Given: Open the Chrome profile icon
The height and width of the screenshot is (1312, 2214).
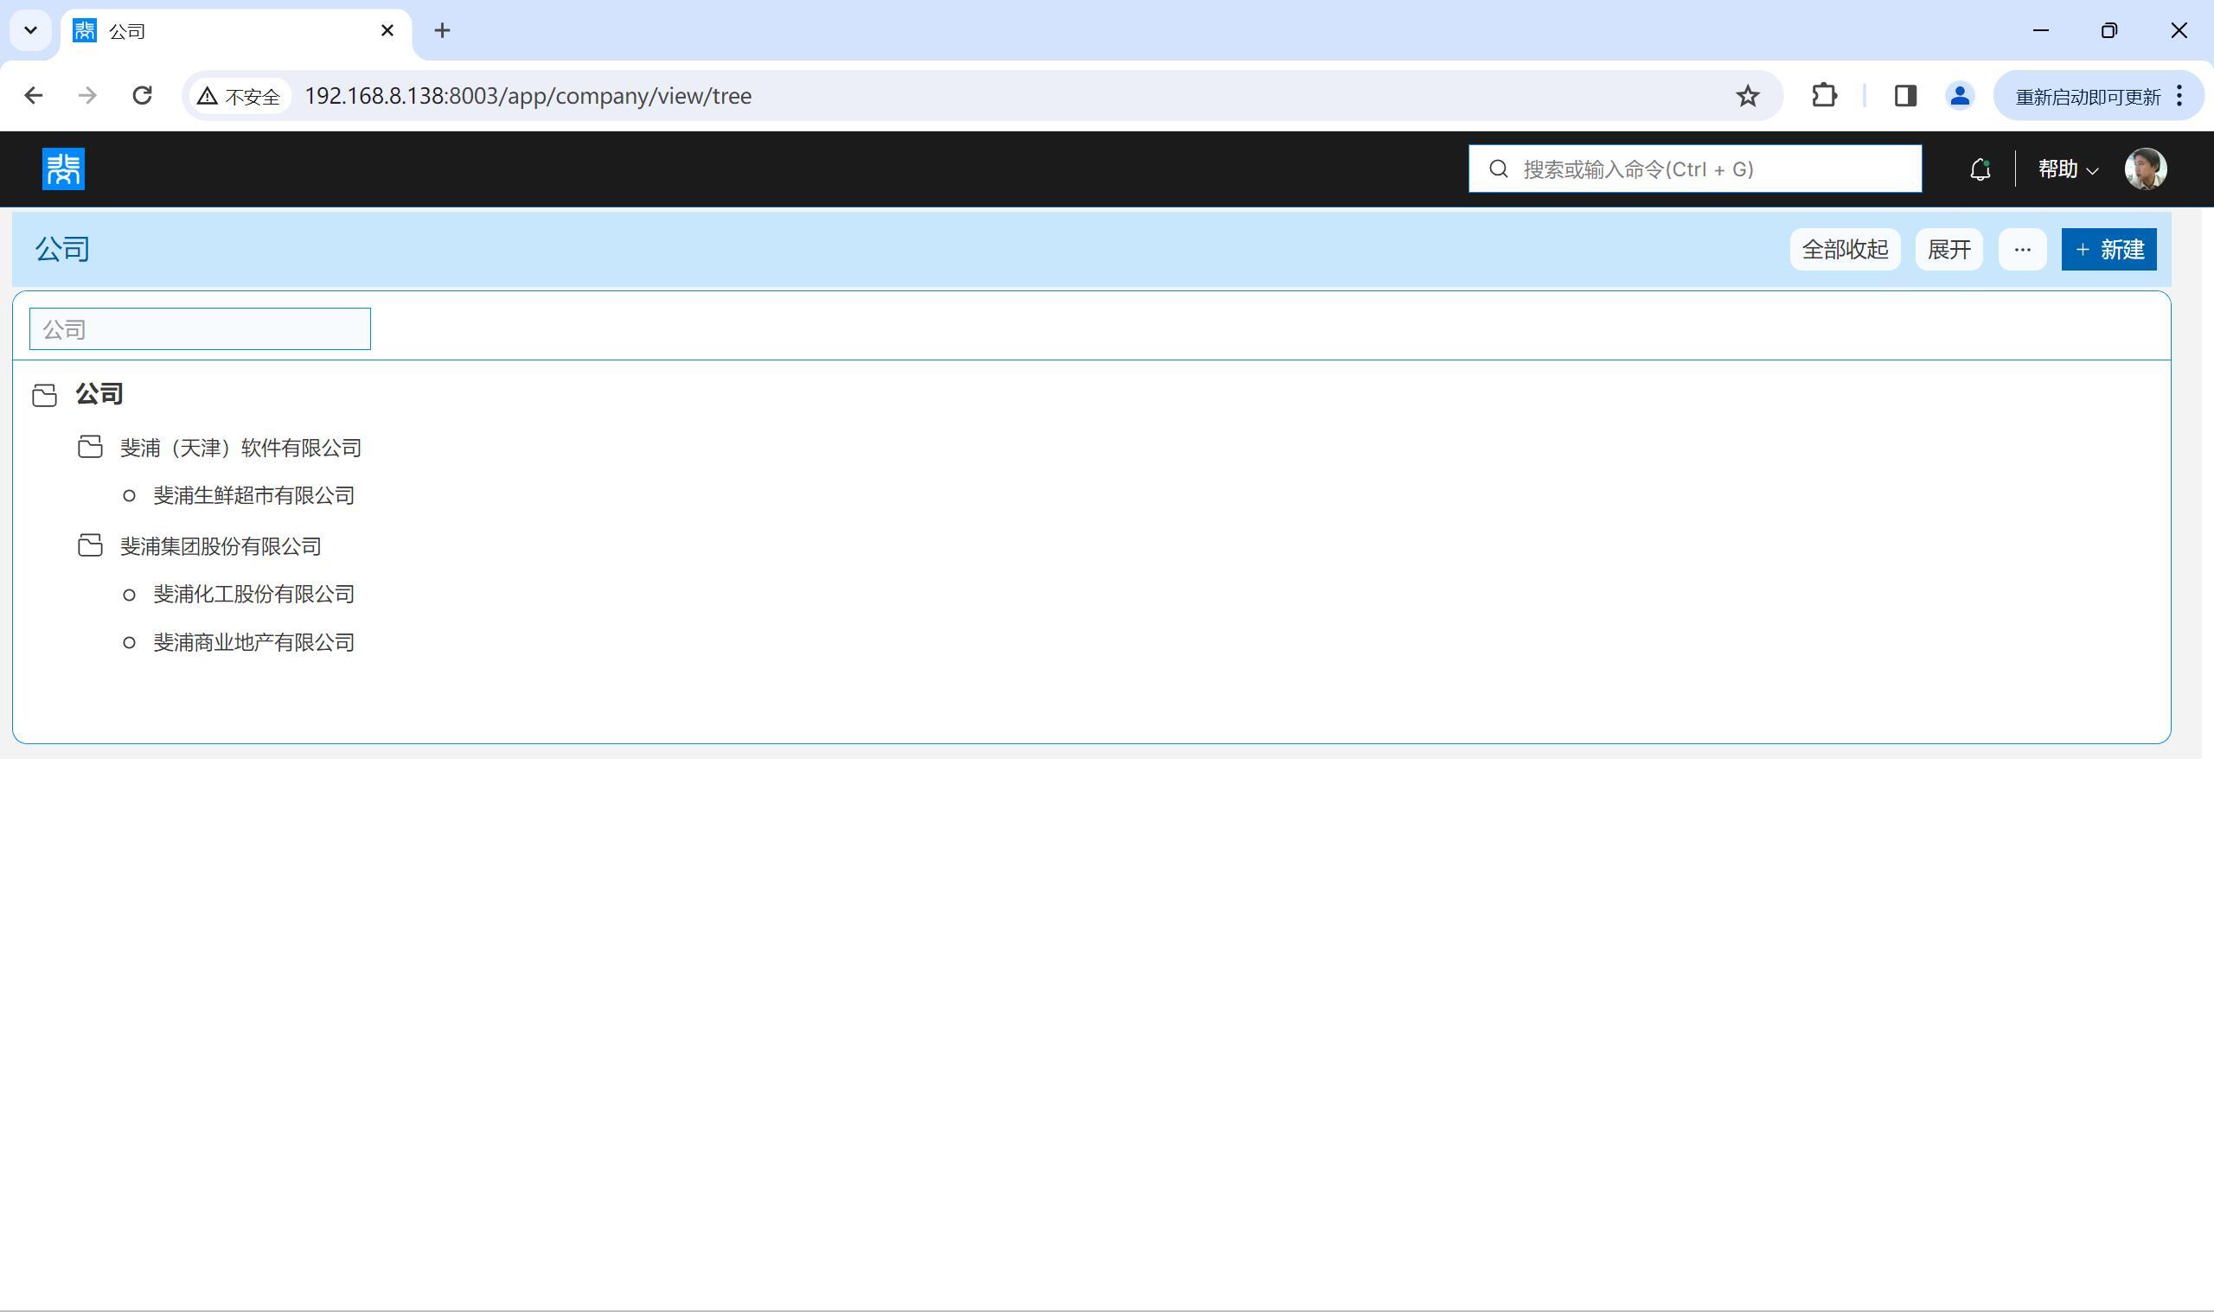Looking at the screenshot, I should pos(1959,95).
